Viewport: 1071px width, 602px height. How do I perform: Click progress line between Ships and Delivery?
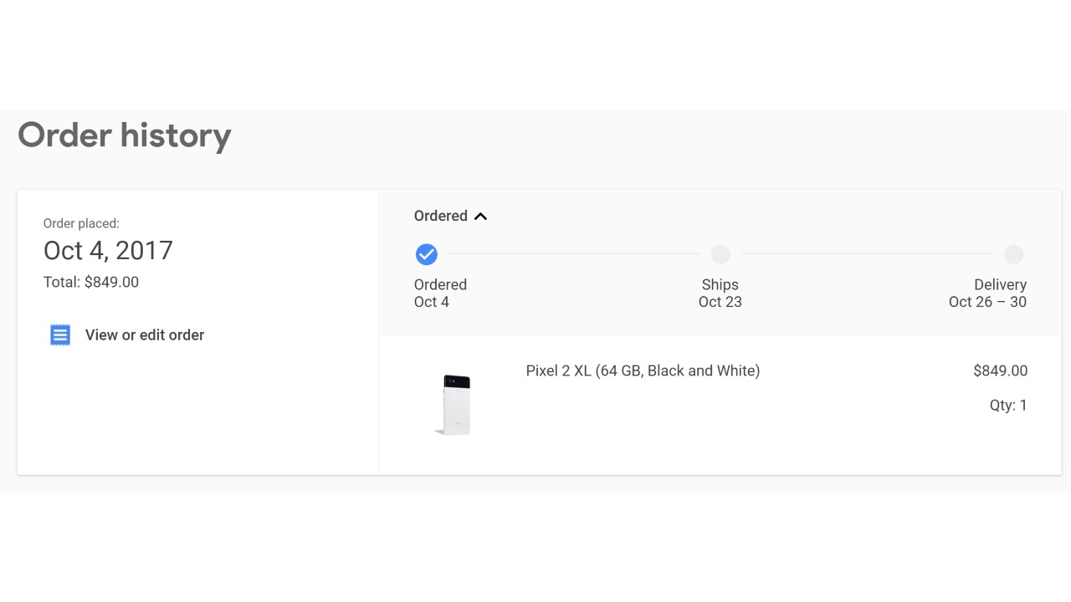pos(867,253)
